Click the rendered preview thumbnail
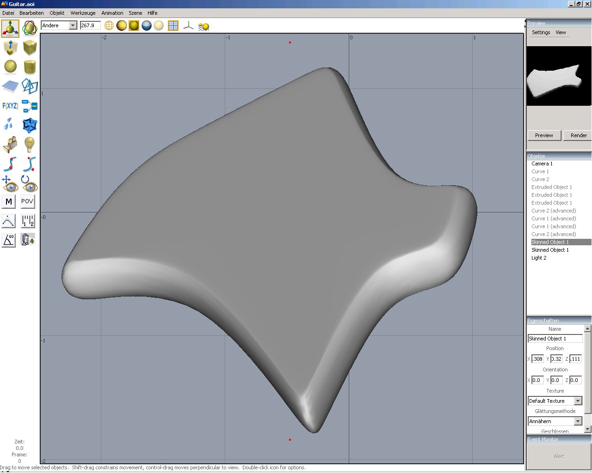This screenshot has height=473, width=592. (559, 76)
